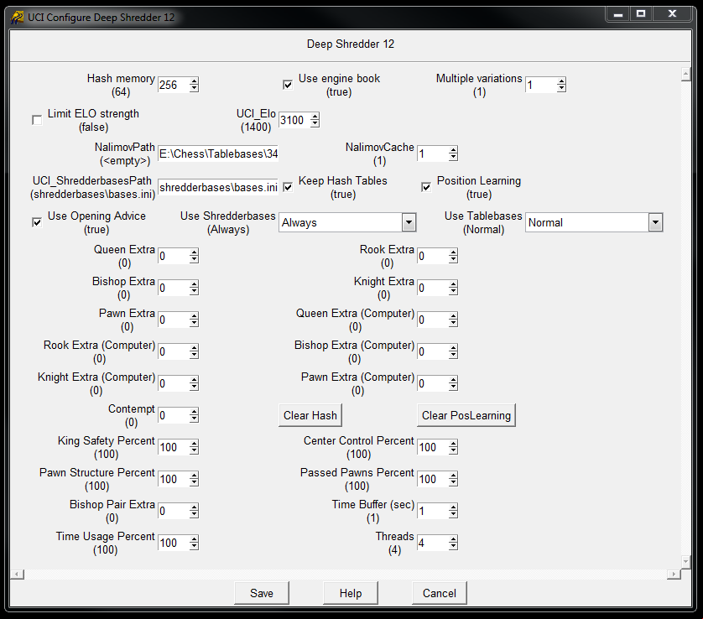Click the UCI_Elo value field showing 3100
Screen dimensions: 703x619
tap(294, 120)
